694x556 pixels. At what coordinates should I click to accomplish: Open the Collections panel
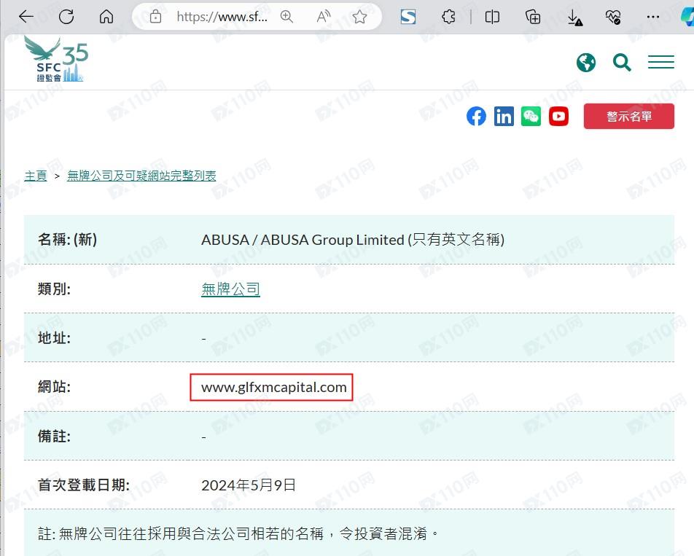tap(532, 17)
